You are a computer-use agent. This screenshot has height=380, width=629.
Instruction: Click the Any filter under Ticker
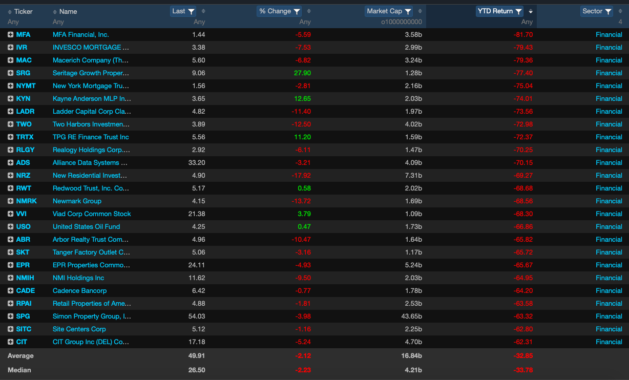[x=13, y=22]
